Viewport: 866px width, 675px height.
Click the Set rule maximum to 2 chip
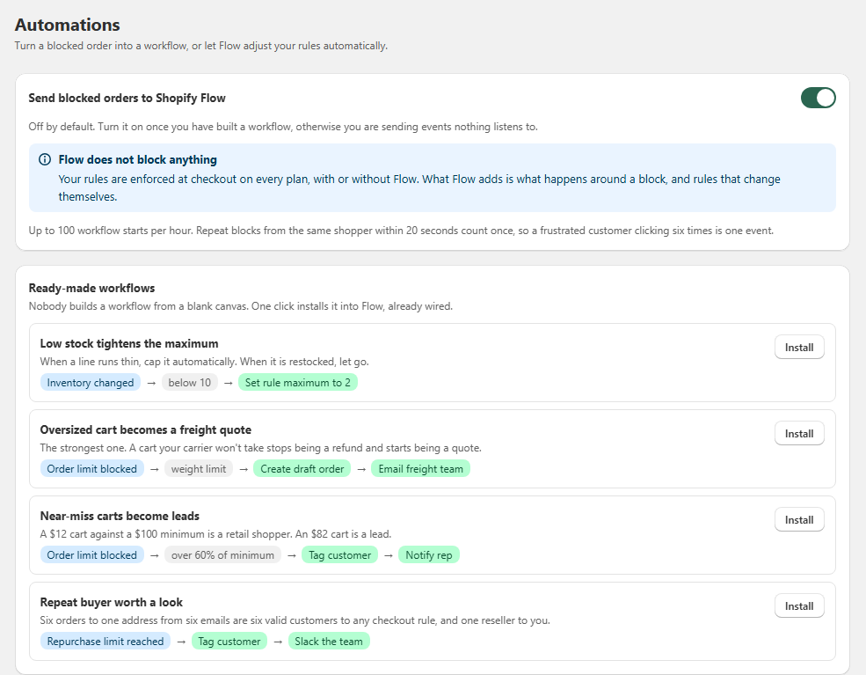point(298,383)
